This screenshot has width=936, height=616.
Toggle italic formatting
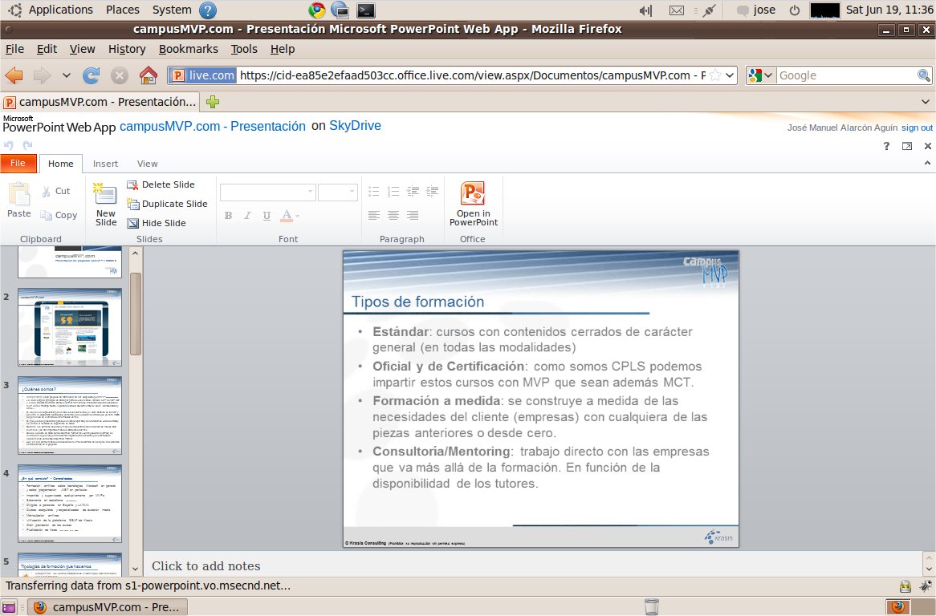tap(247, 215)
